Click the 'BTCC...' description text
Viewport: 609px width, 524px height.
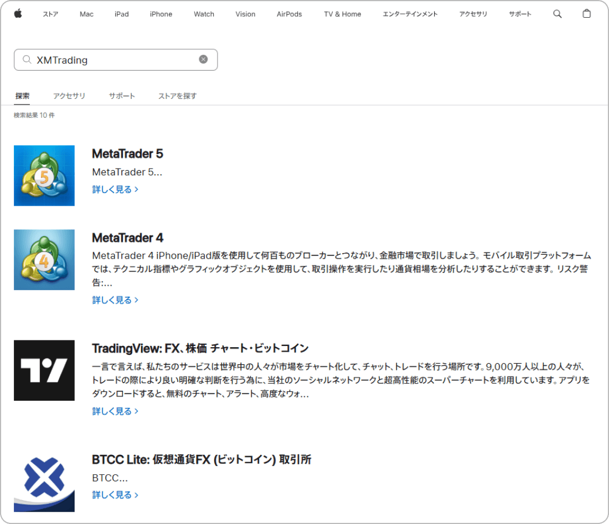click(x=110, y=478)
